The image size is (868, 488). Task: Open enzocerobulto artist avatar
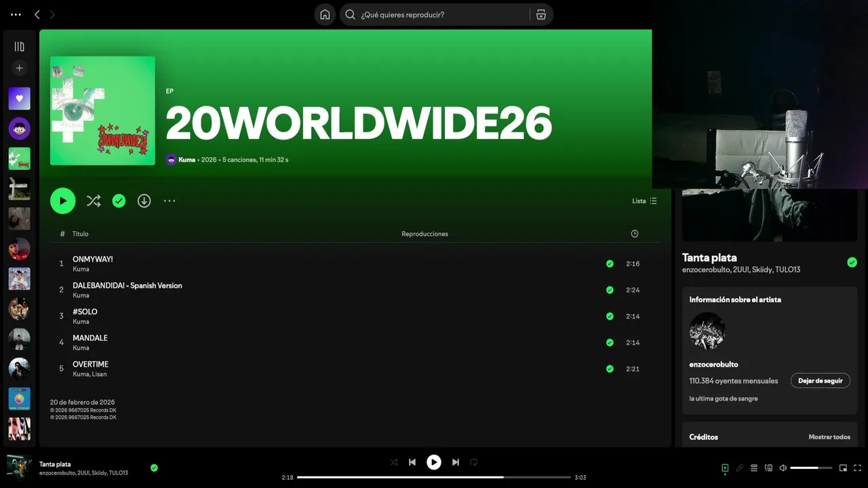click(707, 331)
